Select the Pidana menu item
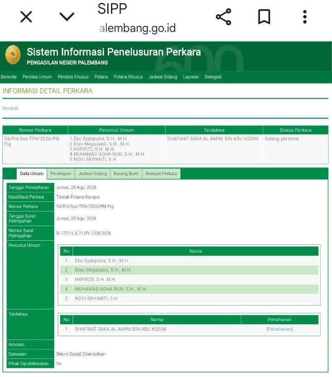This screenshot has height=377, width=332. (x=101, y=77)
